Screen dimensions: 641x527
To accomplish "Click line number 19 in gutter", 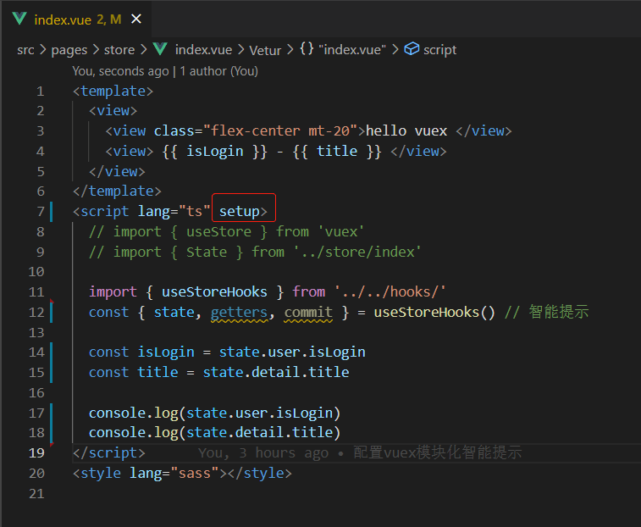I will coord(36,453).
